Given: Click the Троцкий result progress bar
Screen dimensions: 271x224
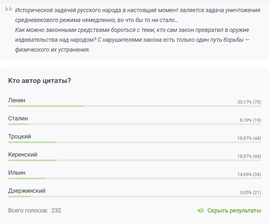Looking at the screenshot, I should coord(134,142).
